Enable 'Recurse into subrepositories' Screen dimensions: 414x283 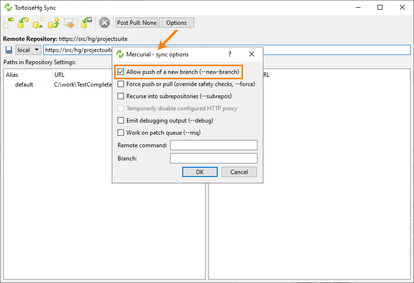pos(120,96)
